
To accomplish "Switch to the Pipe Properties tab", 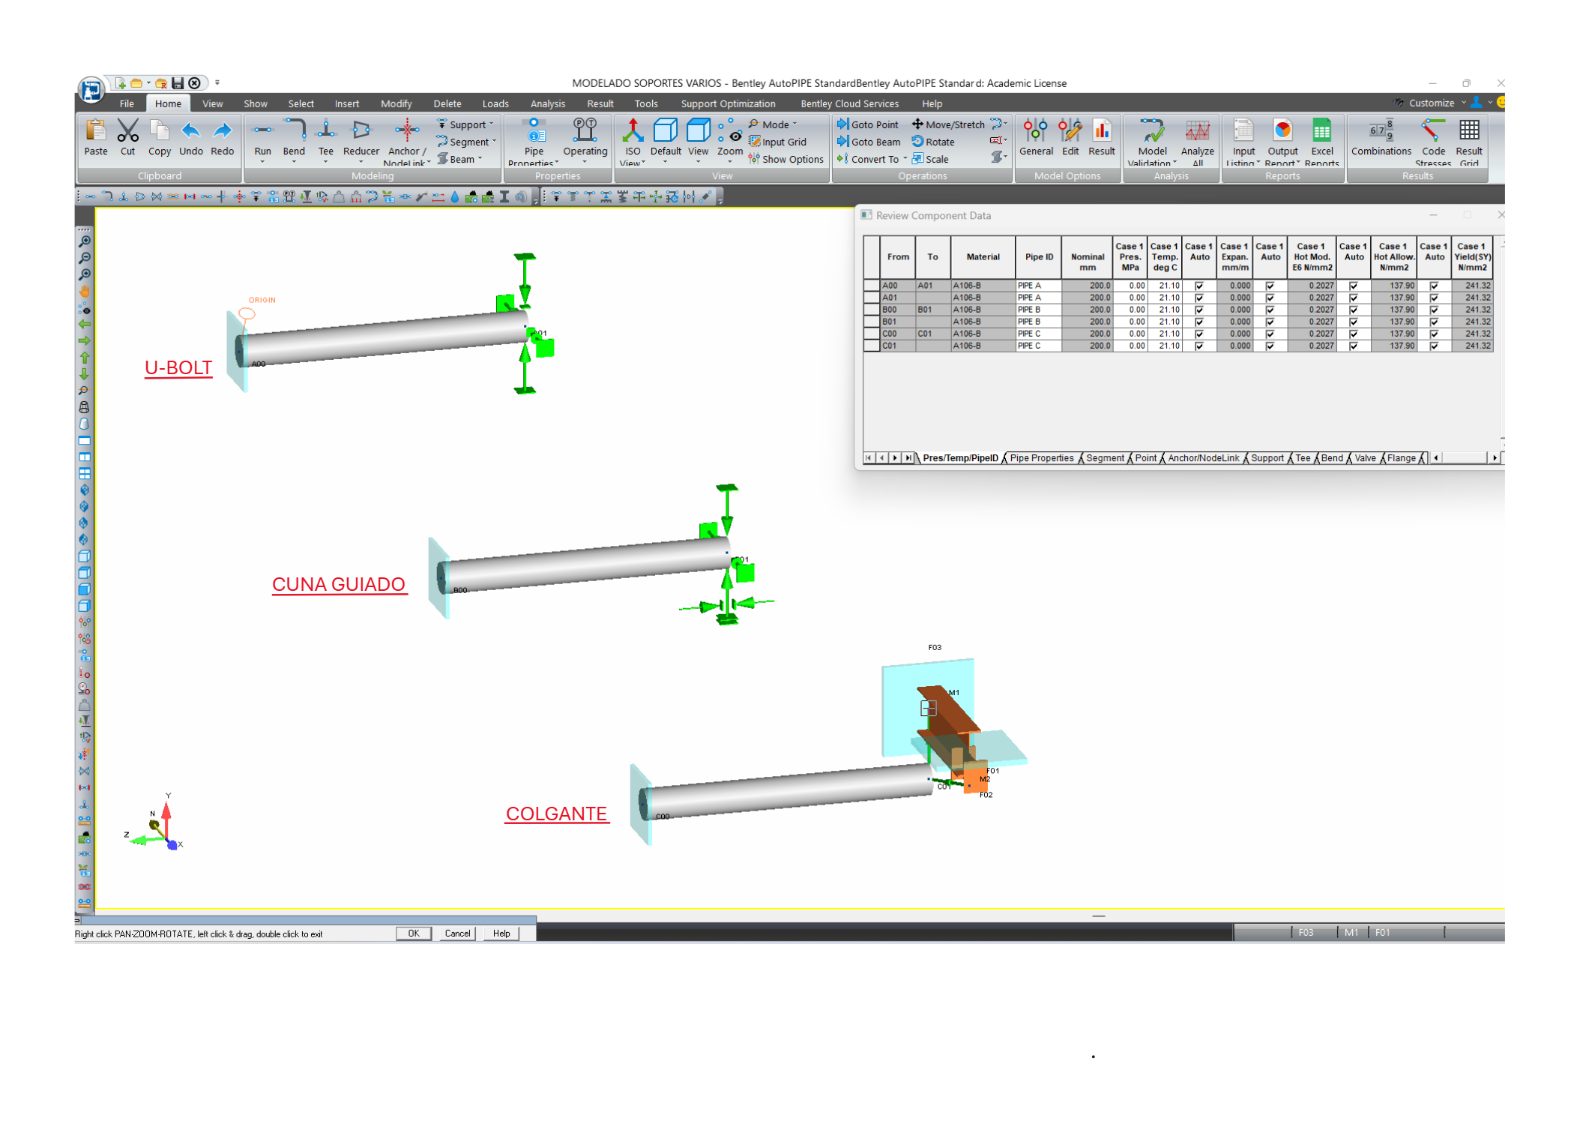I will click(x=1041, y=458).
